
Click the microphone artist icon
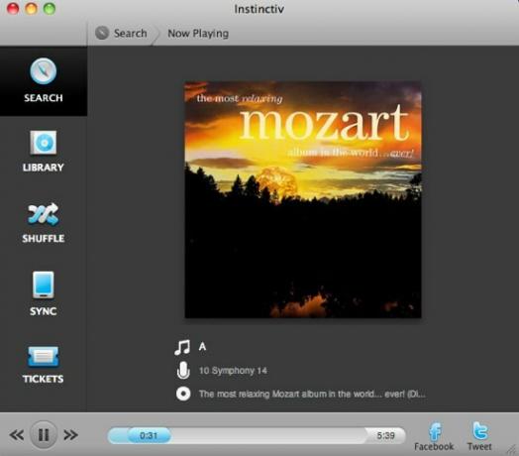(x=183, y=370)
